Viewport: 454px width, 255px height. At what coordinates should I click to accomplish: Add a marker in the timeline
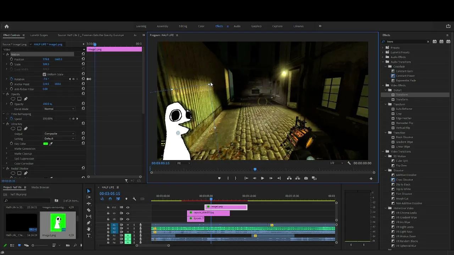pyautogui.click(x=126, y=199)
